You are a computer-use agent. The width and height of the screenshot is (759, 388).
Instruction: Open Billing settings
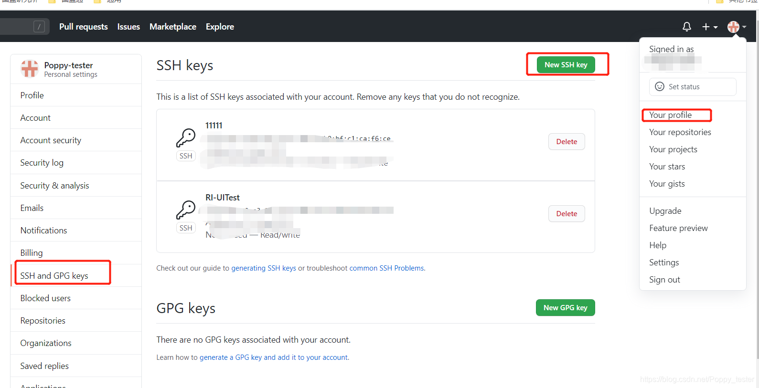pyautogui.click(x=76, y=253)
